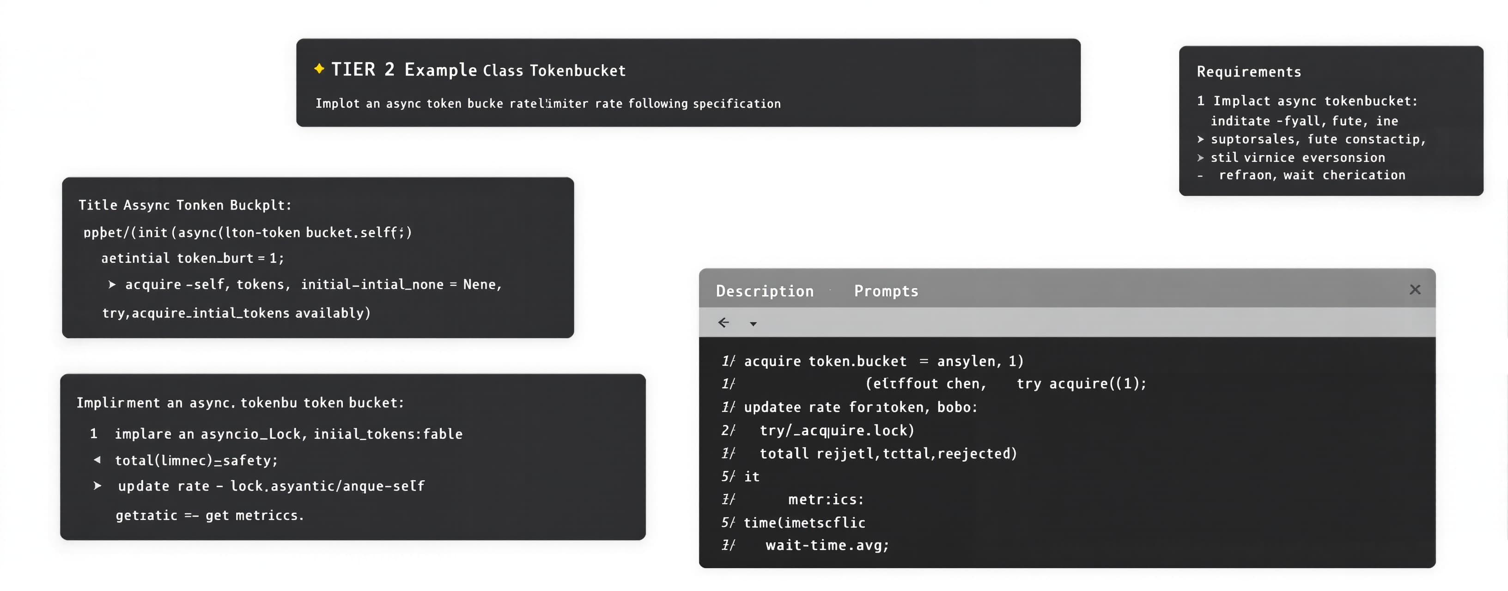1508x591 pixels.
Task: Expand the 'acquire -self, tokens' arrow item
Action: point(112,284)
